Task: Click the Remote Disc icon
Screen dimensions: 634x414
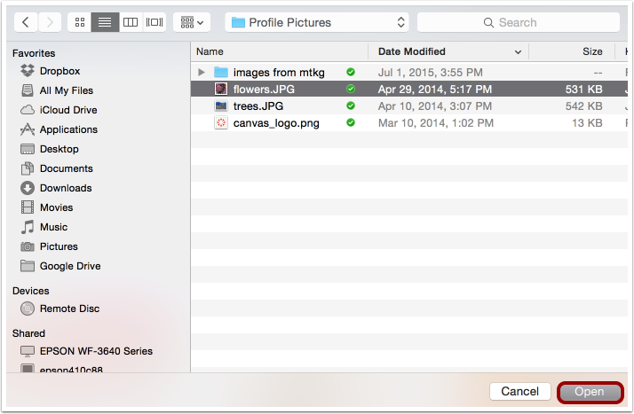Action: point(28,309)
